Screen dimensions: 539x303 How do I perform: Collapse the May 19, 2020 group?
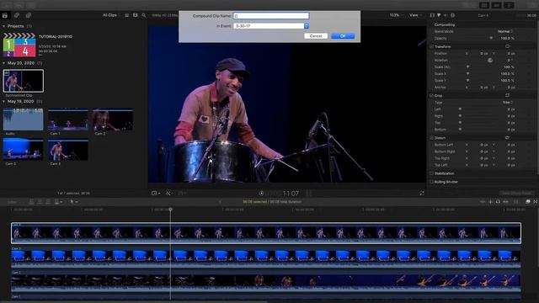3,102
